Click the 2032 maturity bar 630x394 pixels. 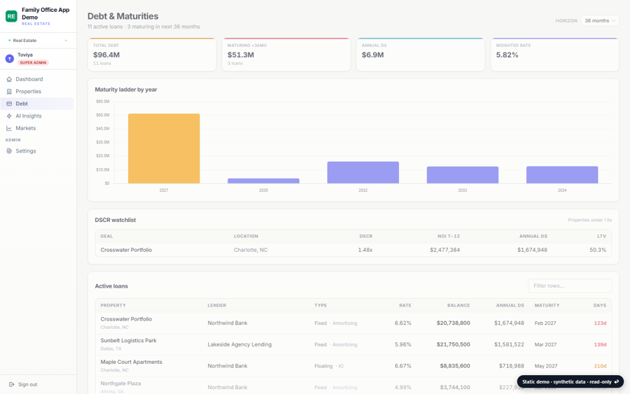pos(363,173)
